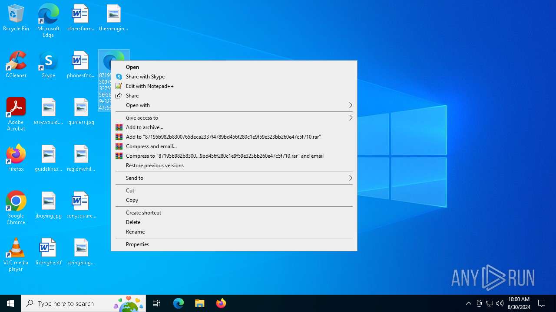Screen dimensions: 556x312
Task: Click the taskbar search box
Action: 83,303
